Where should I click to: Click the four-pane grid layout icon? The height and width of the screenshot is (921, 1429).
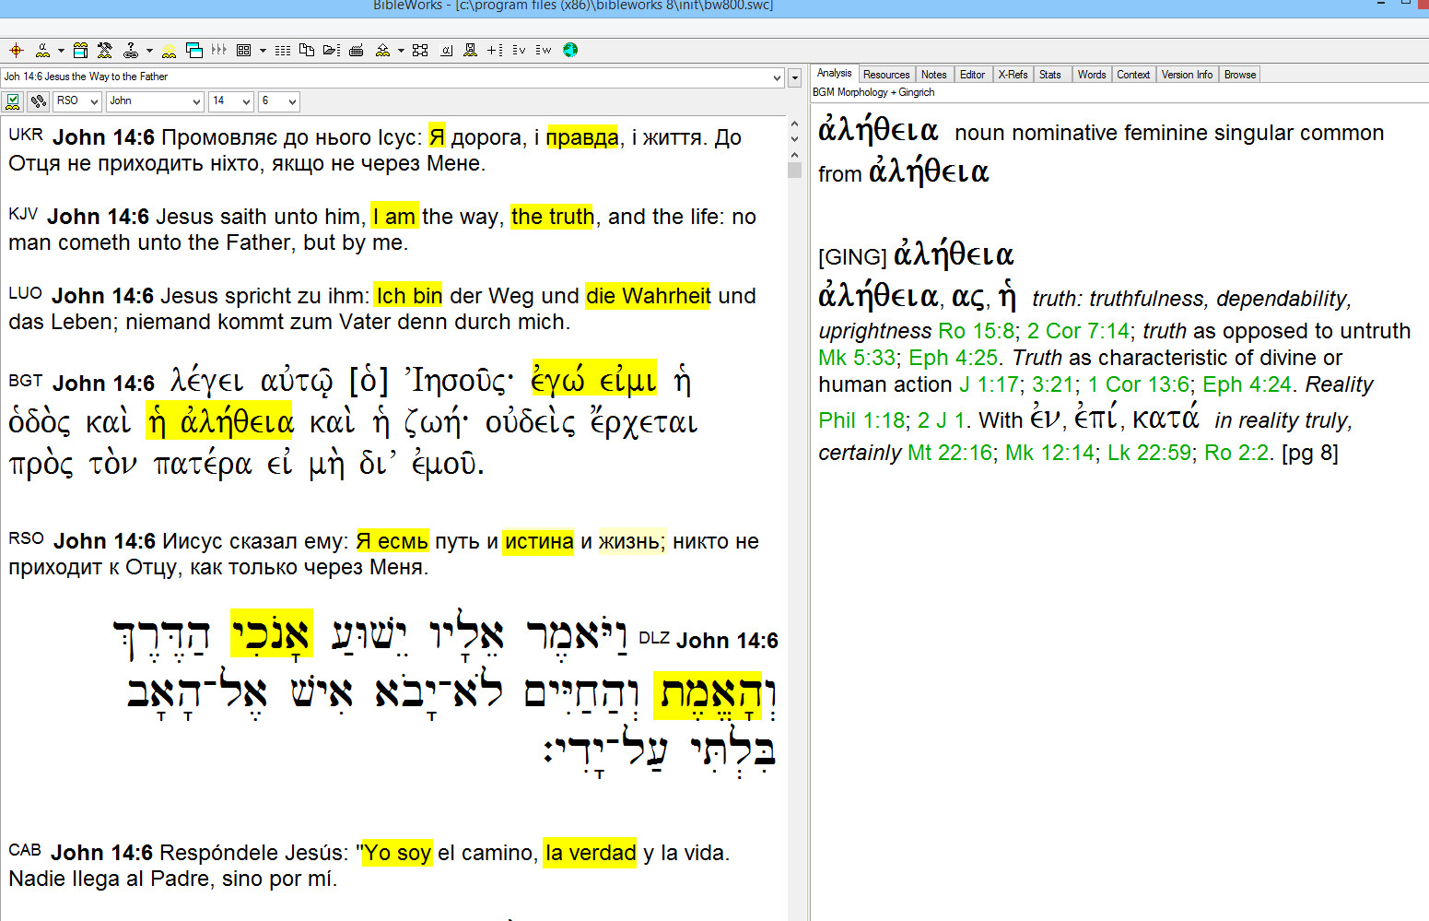coord(243,50)
